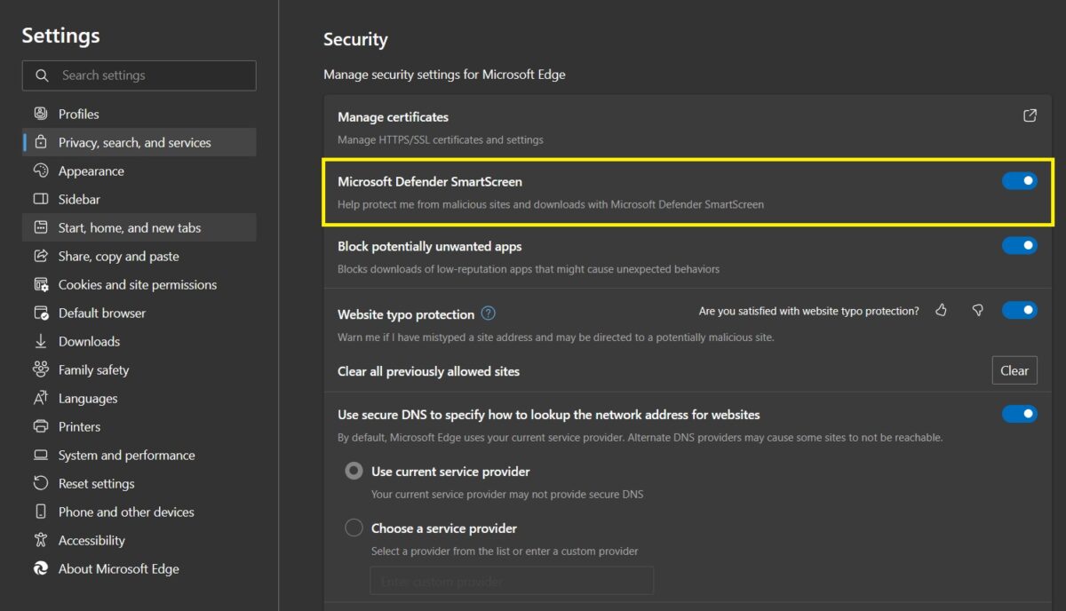Click the Languages icon
This screenshot has width=1066, height=611.
pos(41,398)
